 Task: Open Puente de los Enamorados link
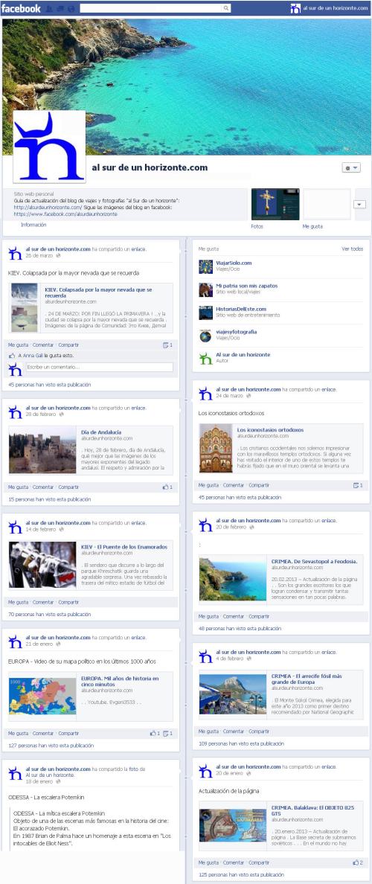tap(124, 547)
